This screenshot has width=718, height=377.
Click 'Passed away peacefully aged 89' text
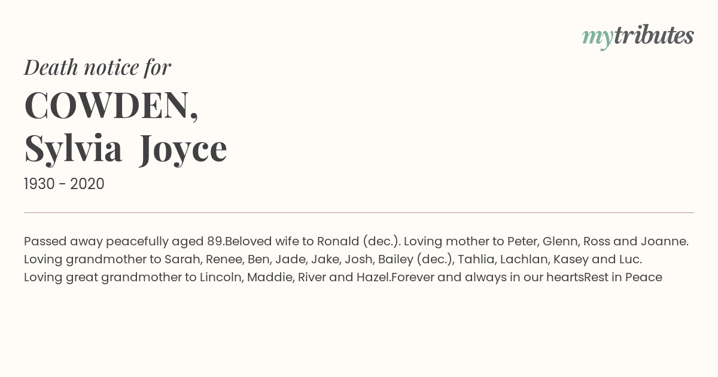(123, 242)
